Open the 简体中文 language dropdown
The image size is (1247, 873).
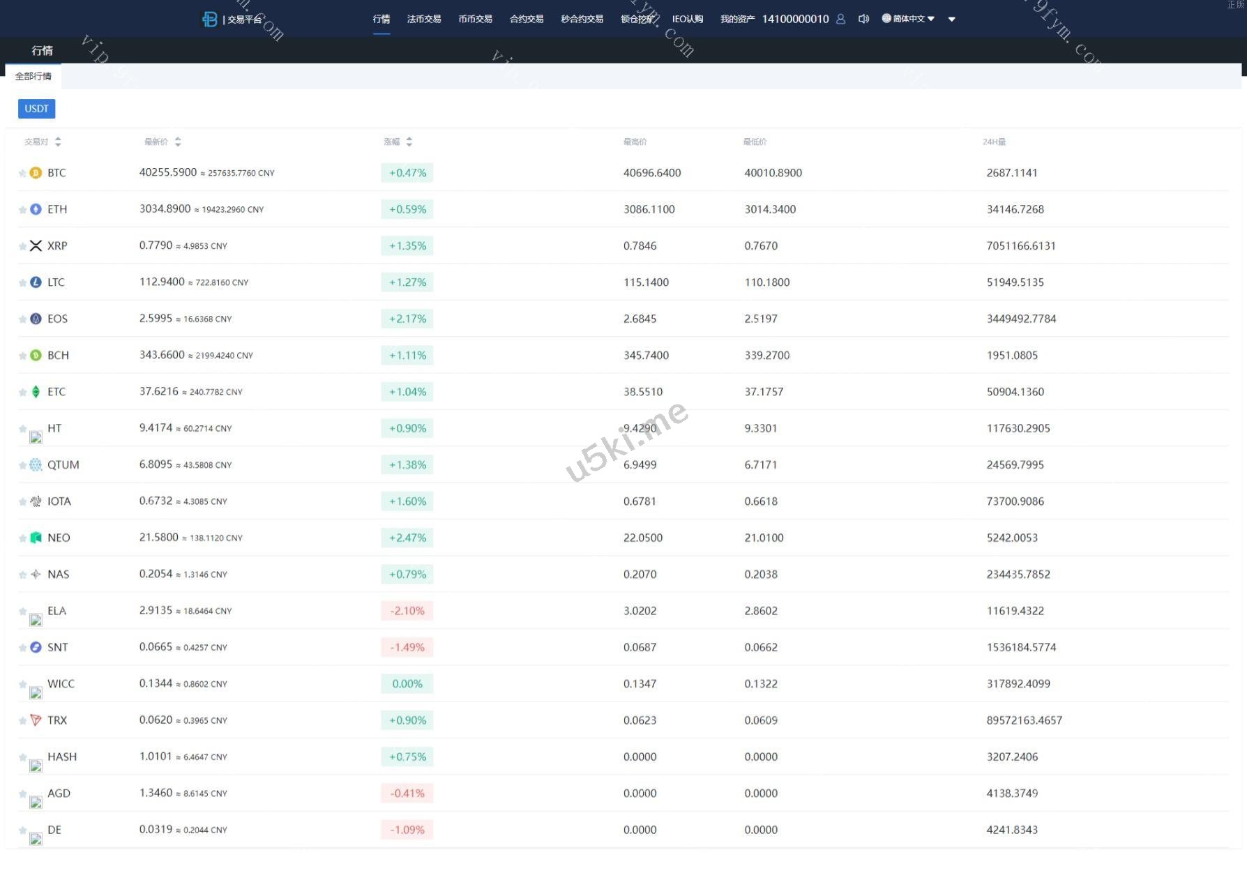point(908,19)
